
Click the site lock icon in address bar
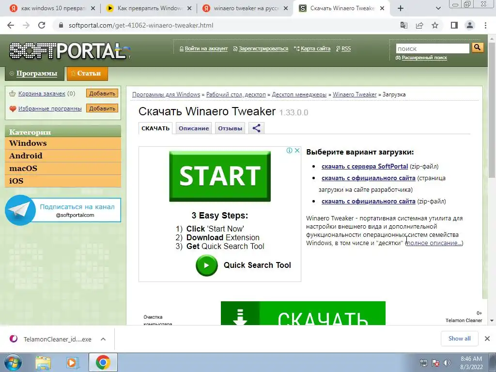click(x=62, y=25)
